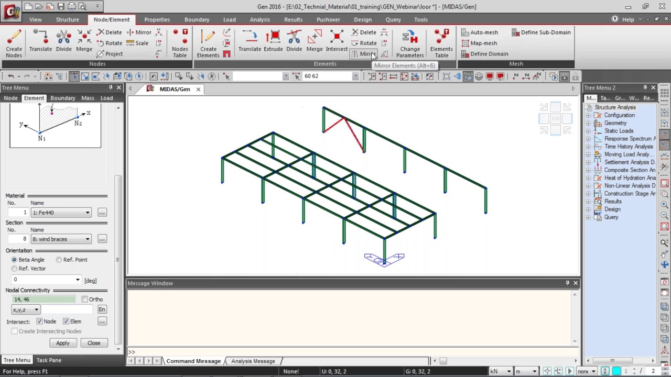Viewport: 671px width, 377px height.
Task: Click the Rotate nodes tool
Action: click(x=109, y=43)
